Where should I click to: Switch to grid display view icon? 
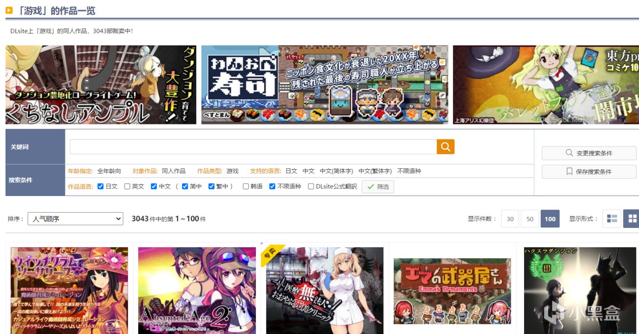coord(632,219)
